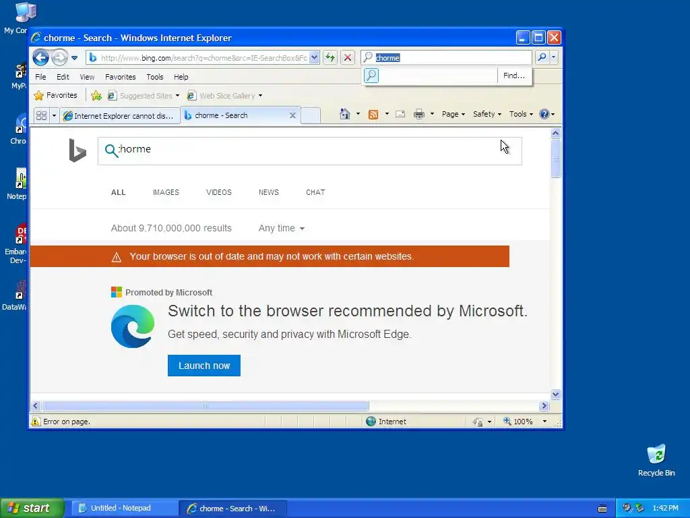Close the chorme - Search tab
The image size is (690, 518).
tap(292, 115)
